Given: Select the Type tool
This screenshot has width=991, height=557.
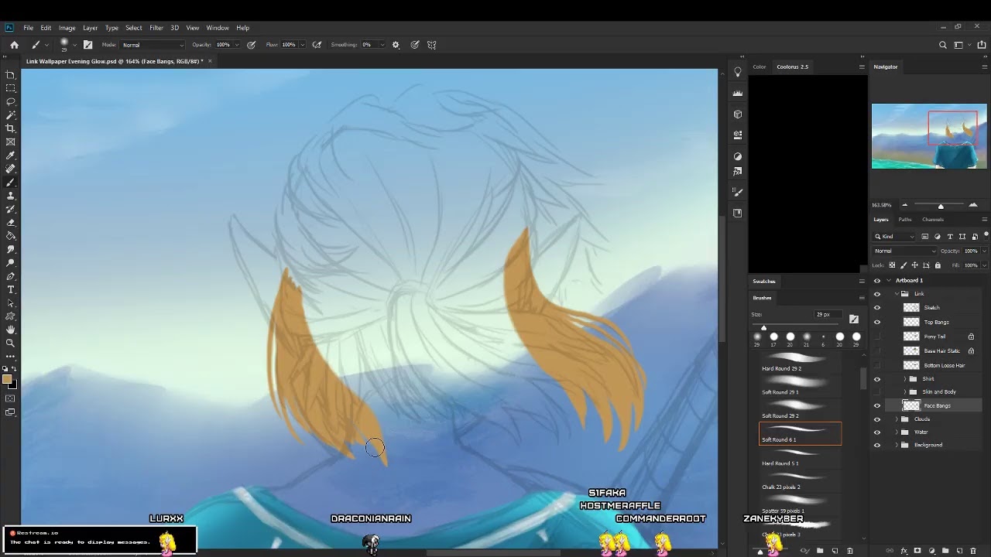Looking at the screenshot, I should click(11, 289).
